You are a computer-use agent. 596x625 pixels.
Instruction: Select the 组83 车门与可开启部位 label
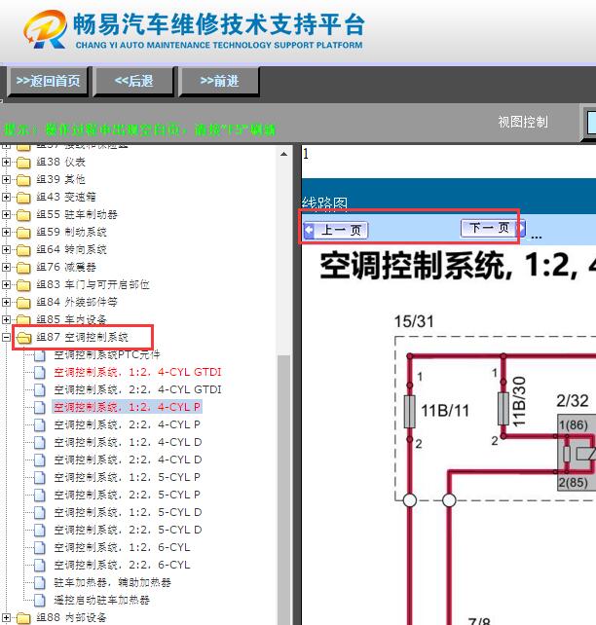pos(93,284)
